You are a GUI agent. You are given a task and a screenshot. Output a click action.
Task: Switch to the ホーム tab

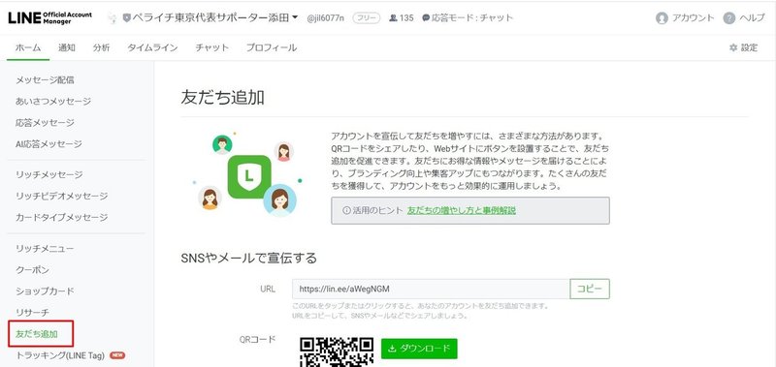click(x=28, y=47)
